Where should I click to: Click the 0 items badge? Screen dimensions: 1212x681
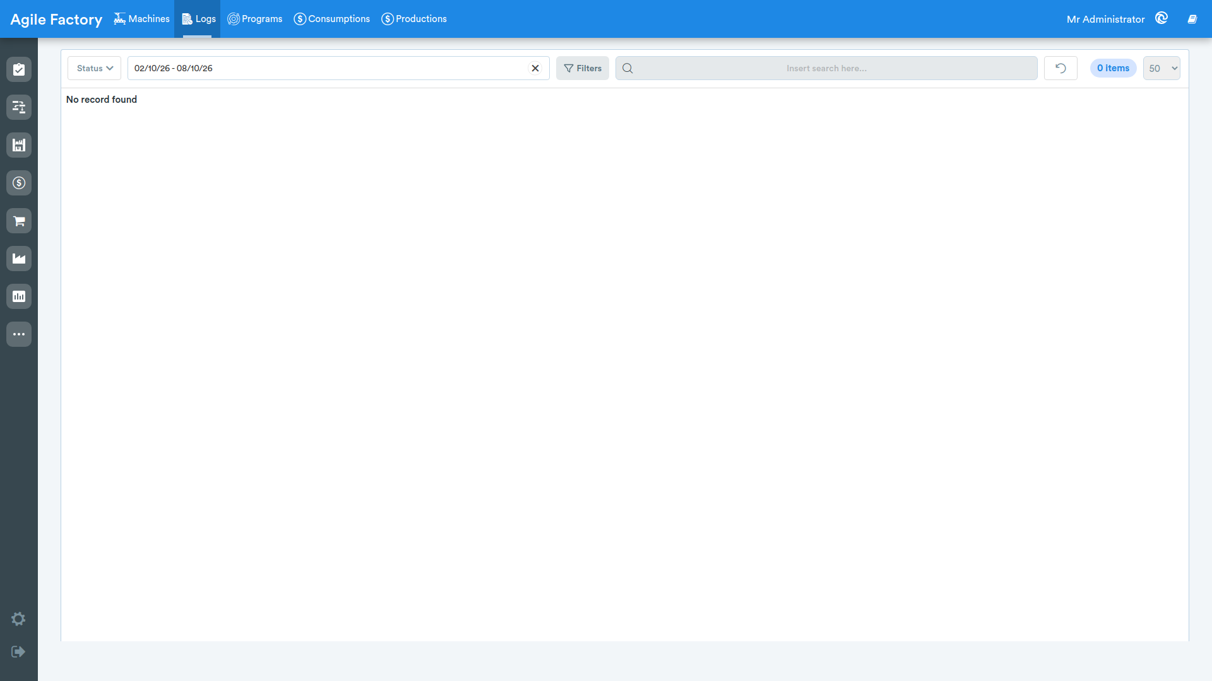1113,68
